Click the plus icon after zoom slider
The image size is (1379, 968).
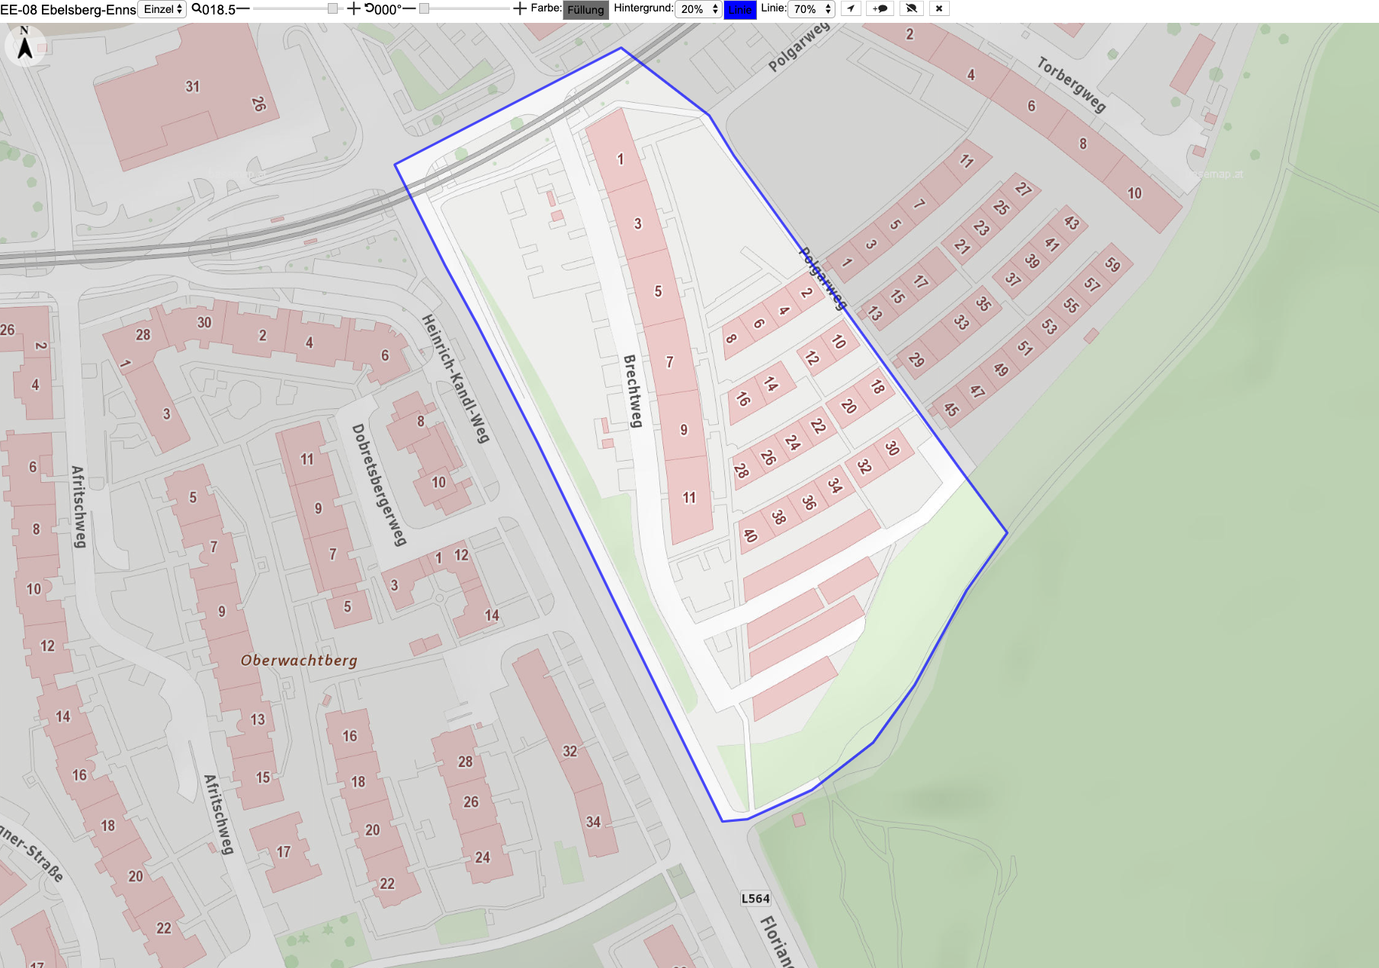click(354, 8)
